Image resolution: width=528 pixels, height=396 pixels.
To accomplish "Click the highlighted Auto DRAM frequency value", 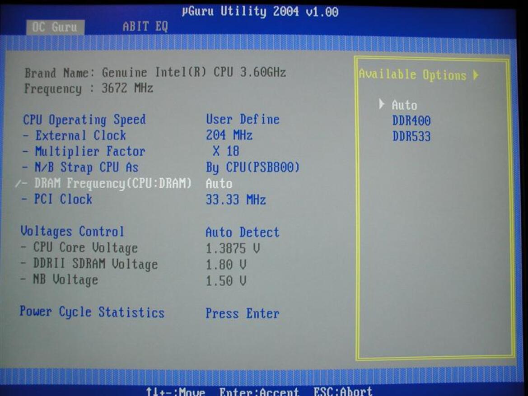I will [219, 183].
